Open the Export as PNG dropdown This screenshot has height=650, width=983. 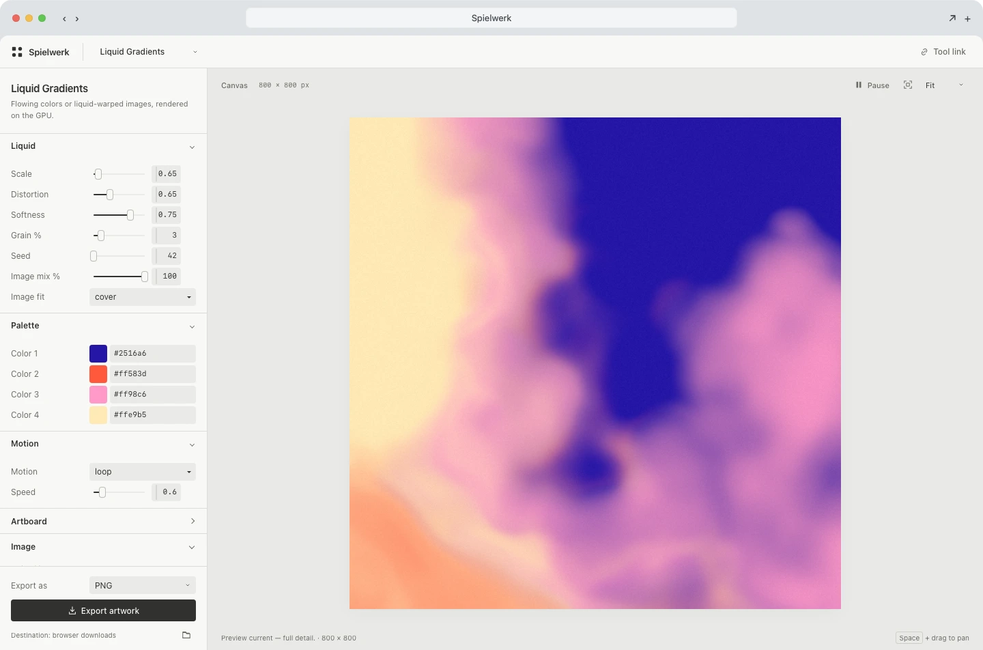pos(143,585)
